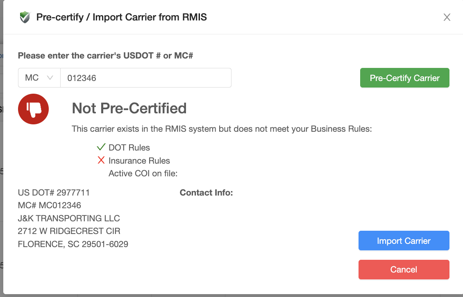Viewport: 463px width, 297px height.
Task: Click the Not Pre-Certified heading
Action: 129,108
